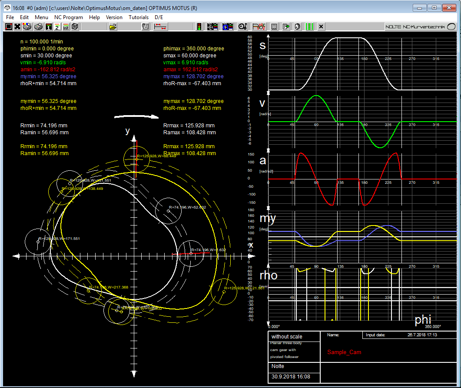
Task: Open the table calculator toolbar icon
Action: (x=274, y=27)
